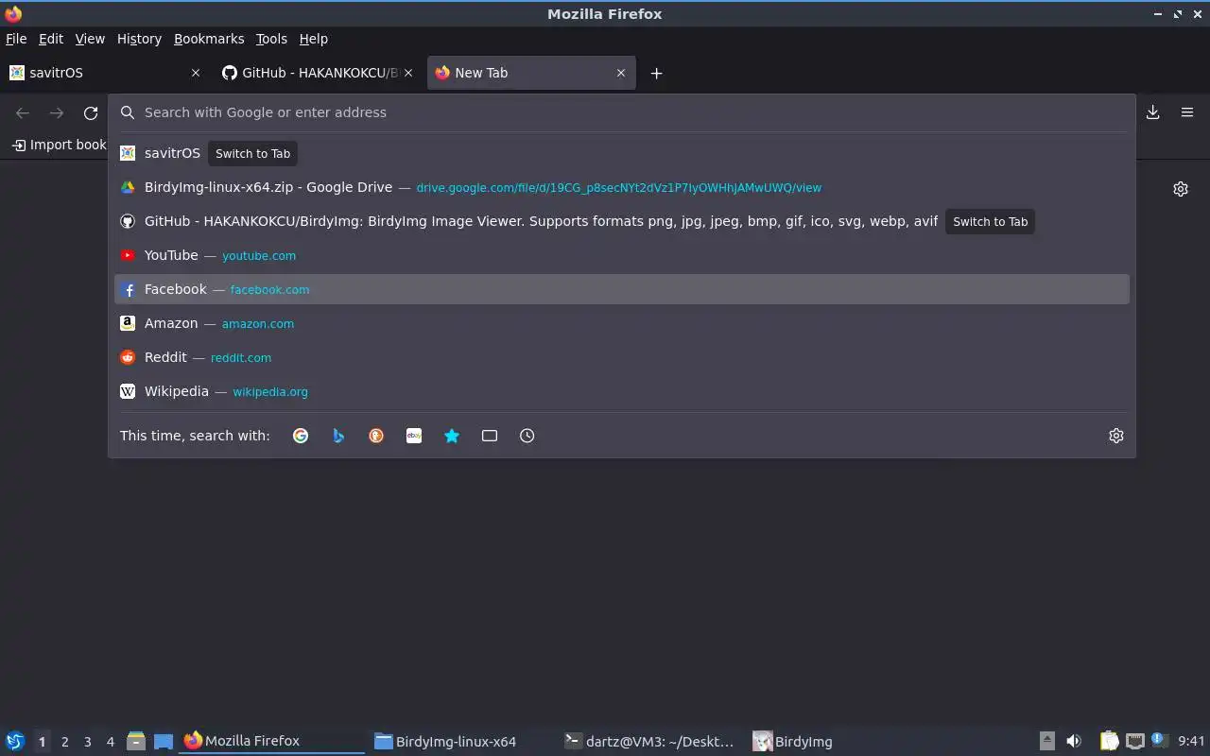Select the New Tab tab
Viewport: 1210px width, 756px height.
pyautogui.click(x=531, y=73)
